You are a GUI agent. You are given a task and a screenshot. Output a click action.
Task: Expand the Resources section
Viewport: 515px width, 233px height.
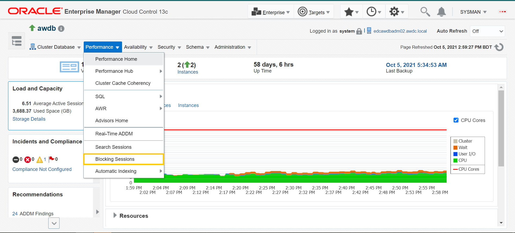115,215
